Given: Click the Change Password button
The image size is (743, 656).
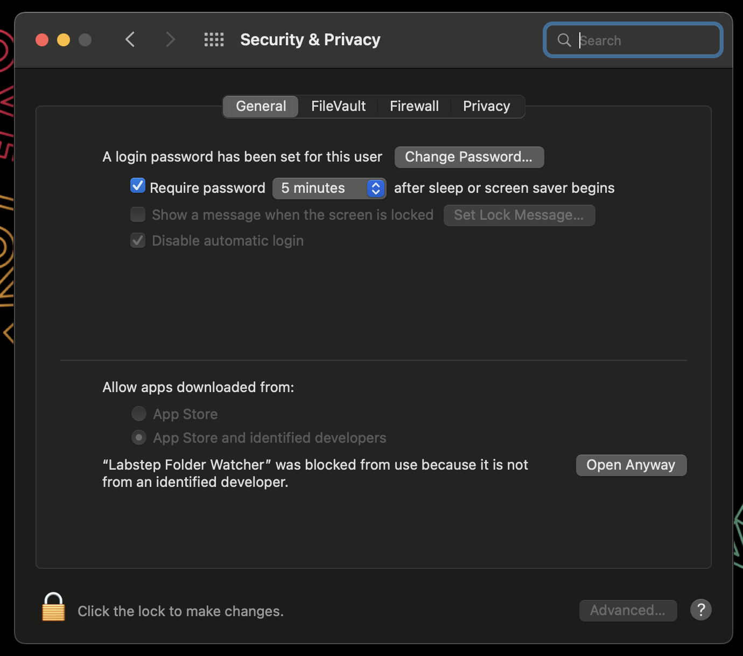Looking at the screenshot, I should (x=469, y=157).
